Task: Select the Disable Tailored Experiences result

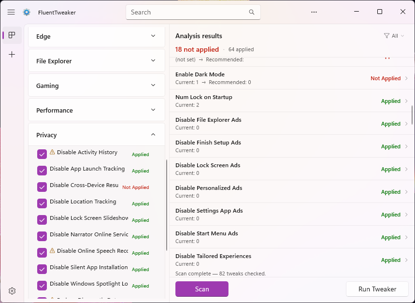Action: pyautogui.click(x=292, y=260)
